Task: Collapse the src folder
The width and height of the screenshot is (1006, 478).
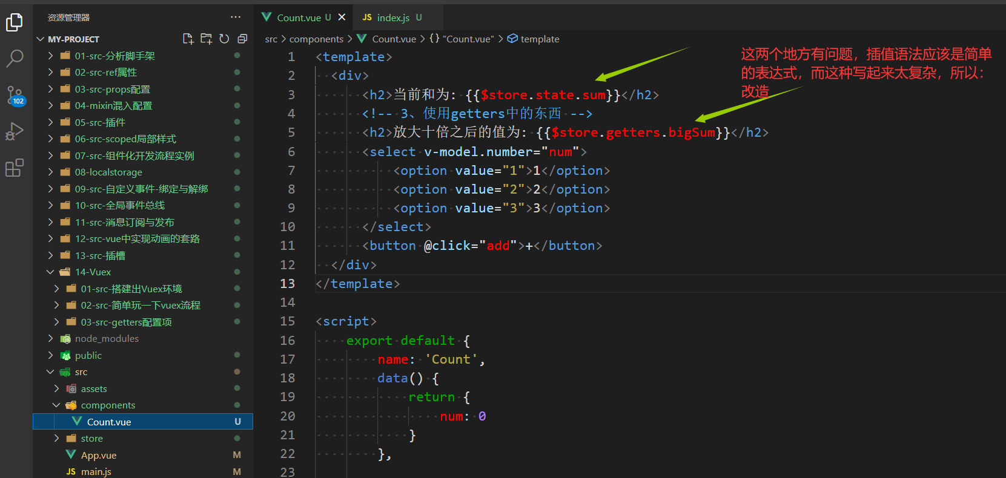Action: pos(50,372)
